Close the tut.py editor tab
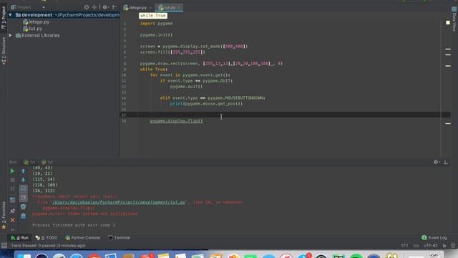Image resolution: width=458 pixels, height=258 pixels. point(180,8)
